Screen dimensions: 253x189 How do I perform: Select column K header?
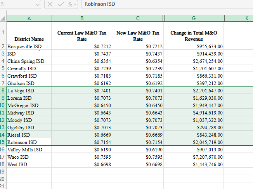(246, 19)
